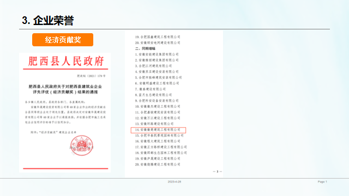This screenshot has width=349, height=196.
Task: Click item 19. 合肥国鑫建筑工程 at list top
Action: click(158, 37)
